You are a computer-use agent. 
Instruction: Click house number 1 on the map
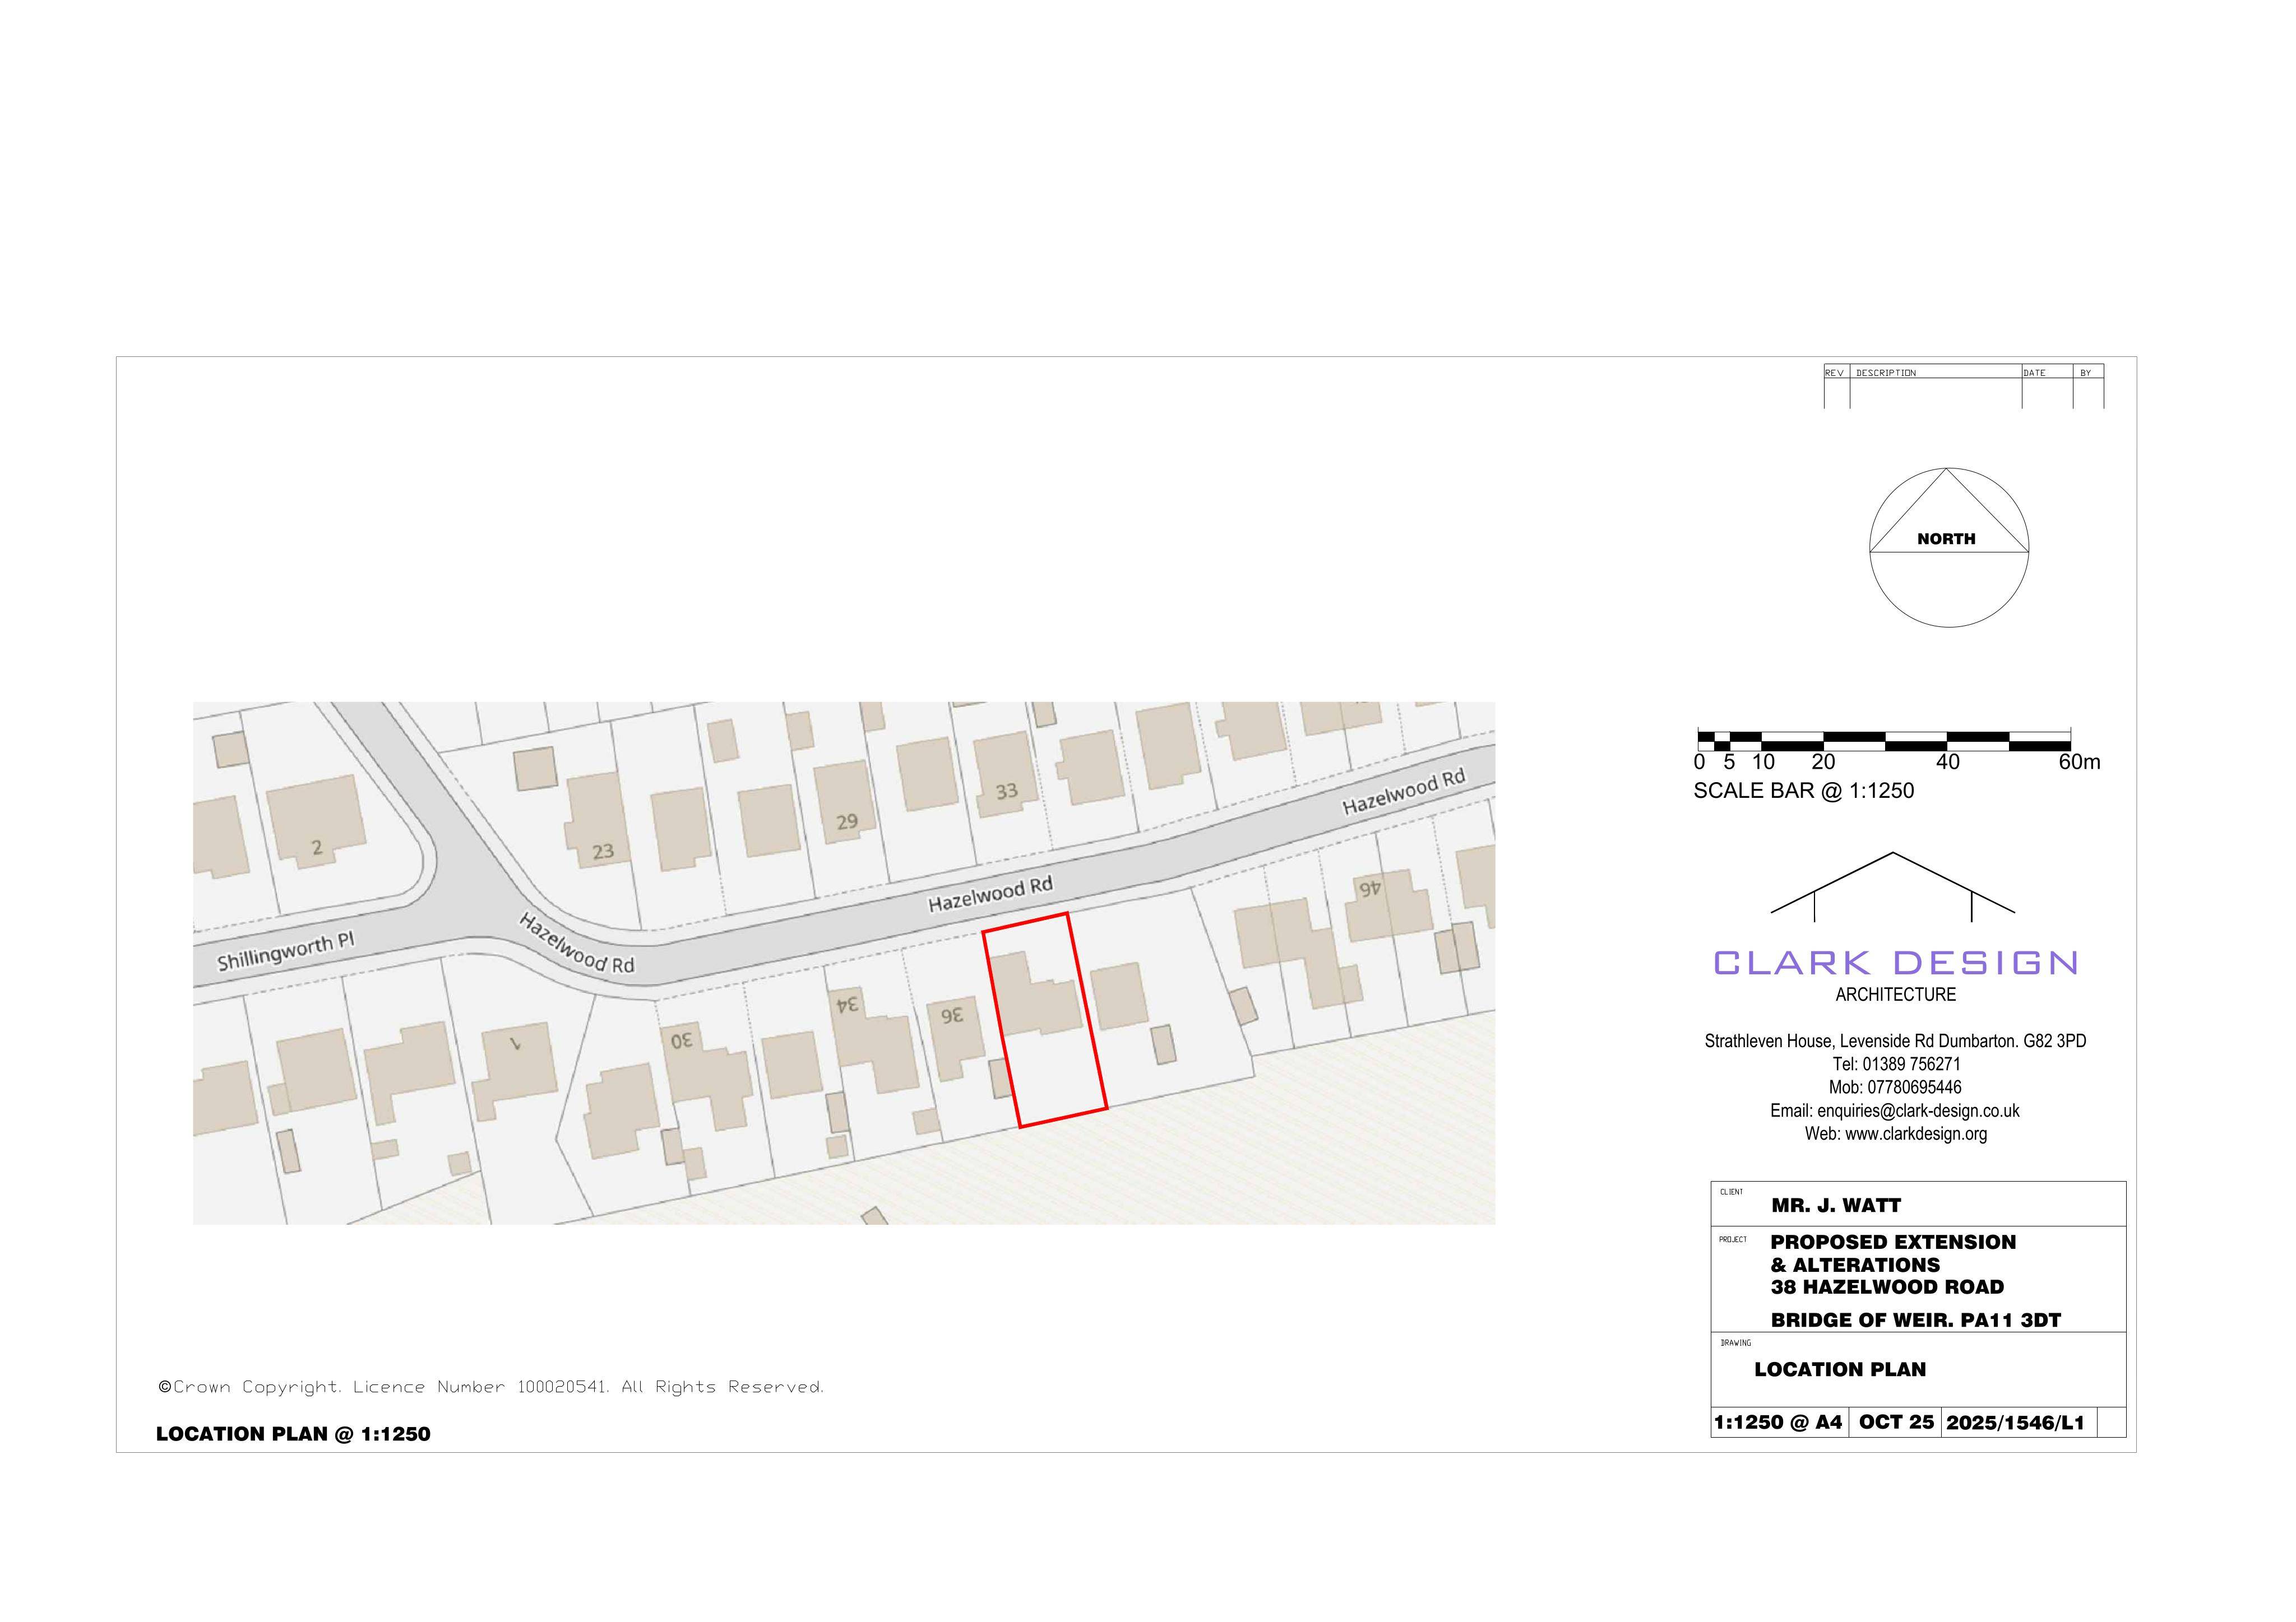pos(515,1043)
